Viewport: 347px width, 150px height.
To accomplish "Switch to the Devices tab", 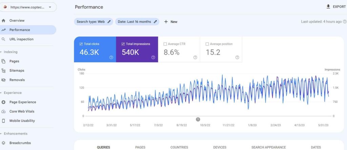I will pyautogui.click(x=220, y=147).
